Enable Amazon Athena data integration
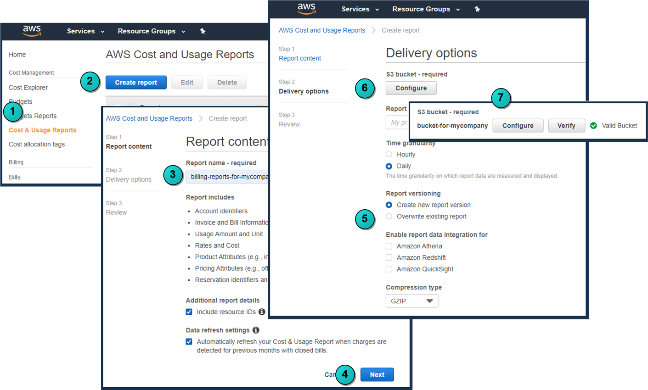Viewport: 648px width, 390px height. (389, 246)
